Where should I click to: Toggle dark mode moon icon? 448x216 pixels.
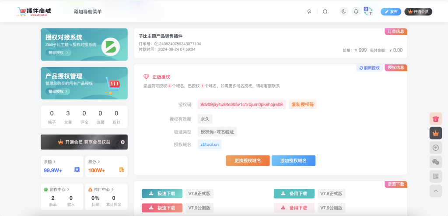pyautogui.click(x=344, y=11)
